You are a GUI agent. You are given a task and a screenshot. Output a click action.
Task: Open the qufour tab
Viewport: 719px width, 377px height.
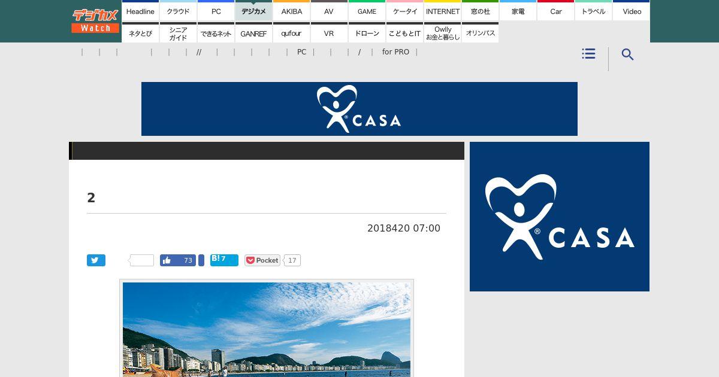[291, 32]
